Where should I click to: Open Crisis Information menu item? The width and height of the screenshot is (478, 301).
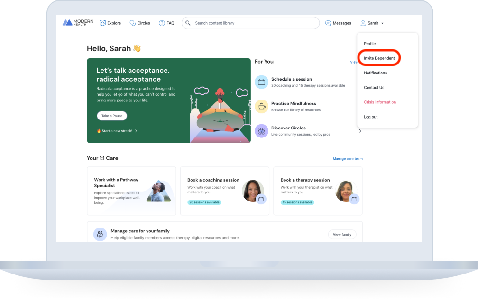(380, 102)
